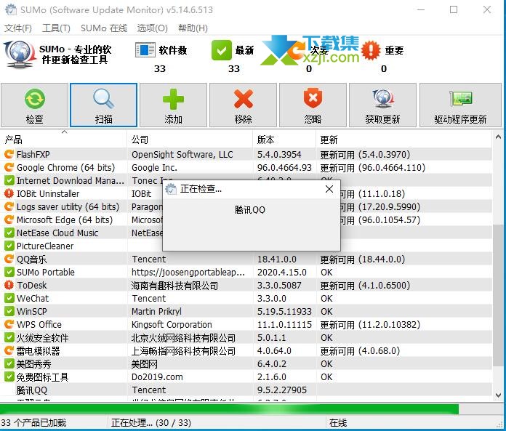Sort list by 更新 column header
The width and height of the screenshot is (506, 431).
(x=404, y=140)
